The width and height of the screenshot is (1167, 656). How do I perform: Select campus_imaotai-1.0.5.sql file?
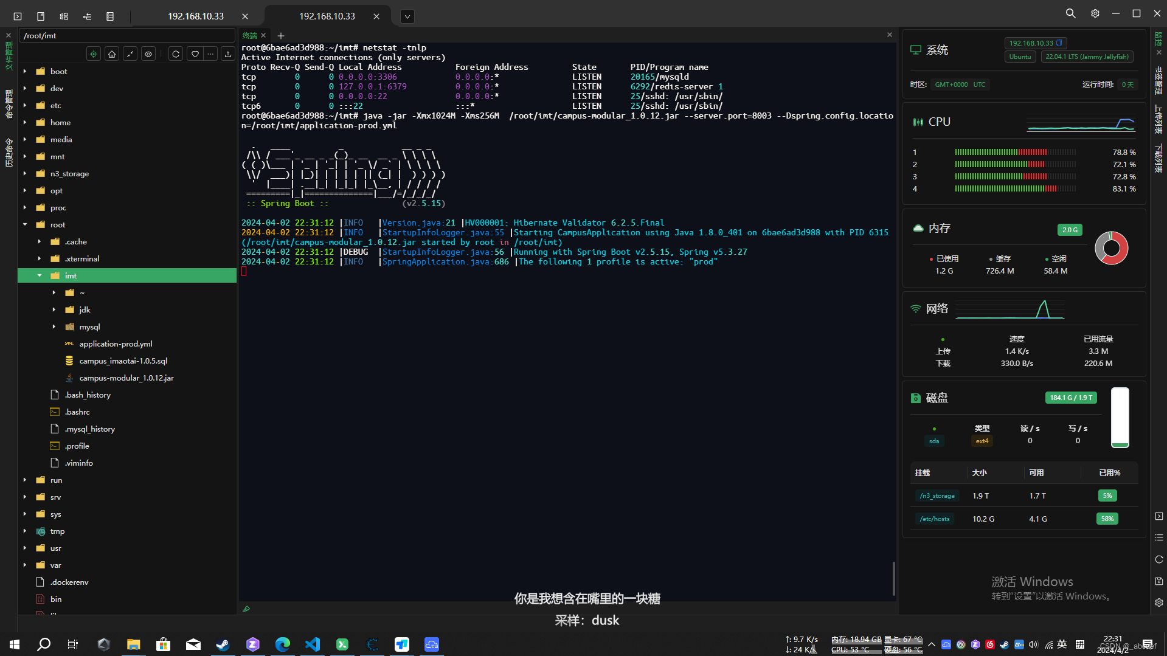pos(123,361)
